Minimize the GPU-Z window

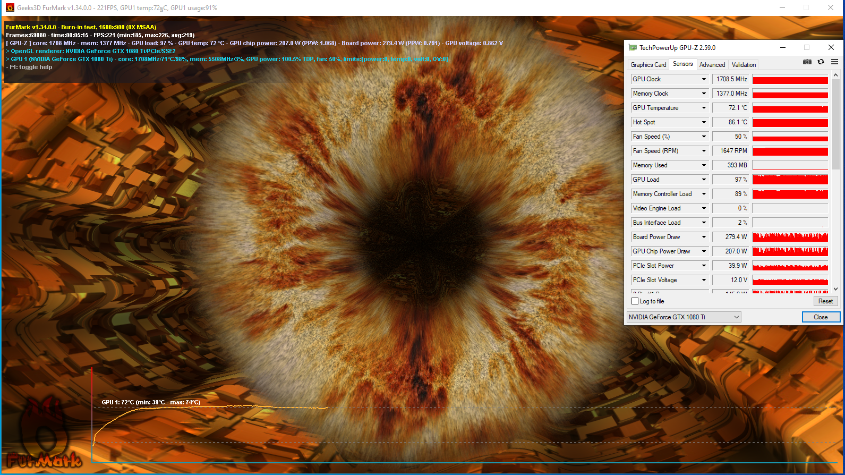(x=782, y=48)
